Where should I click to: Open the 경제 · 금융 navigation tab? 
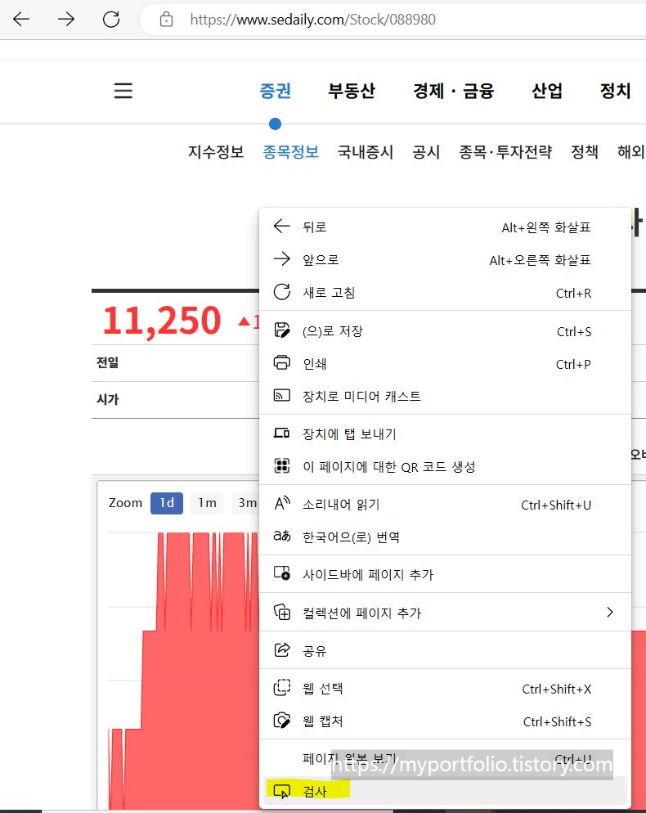[x=454, y=91]
